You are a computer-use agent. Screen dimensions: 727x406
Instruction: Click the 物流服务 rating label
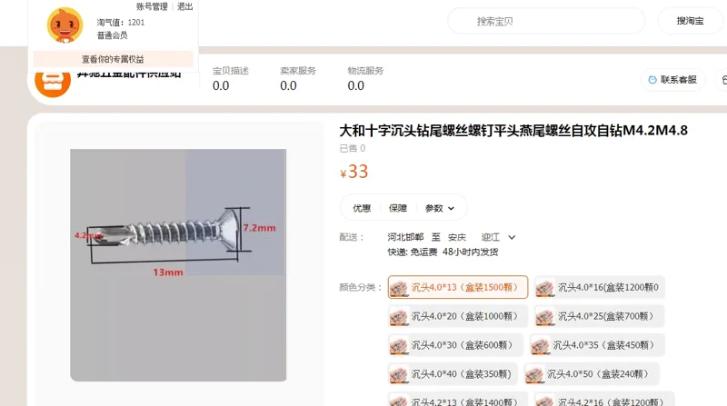pos(365,71)
